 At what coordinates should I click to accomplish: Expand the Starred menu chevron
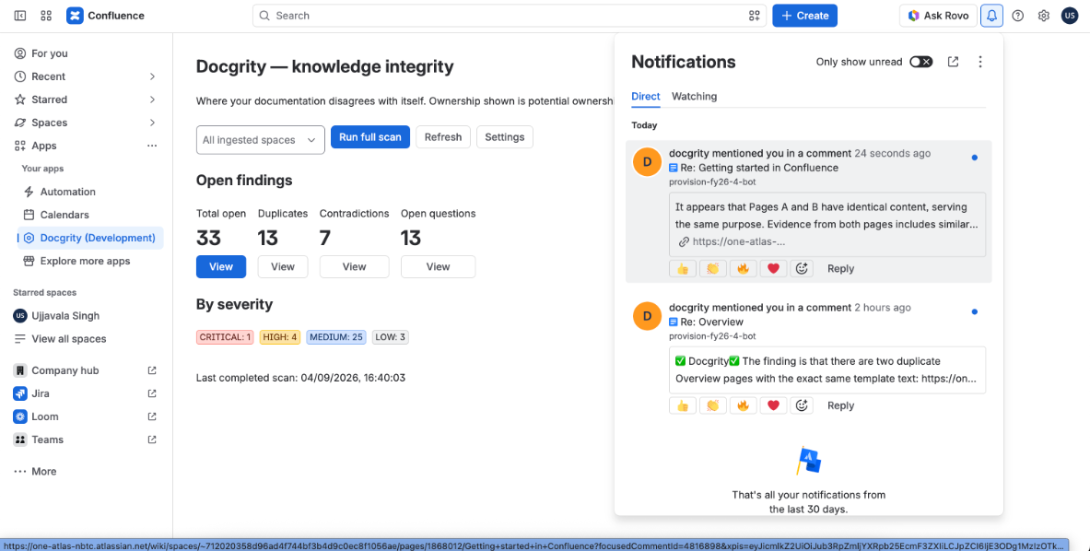(152, 100)
